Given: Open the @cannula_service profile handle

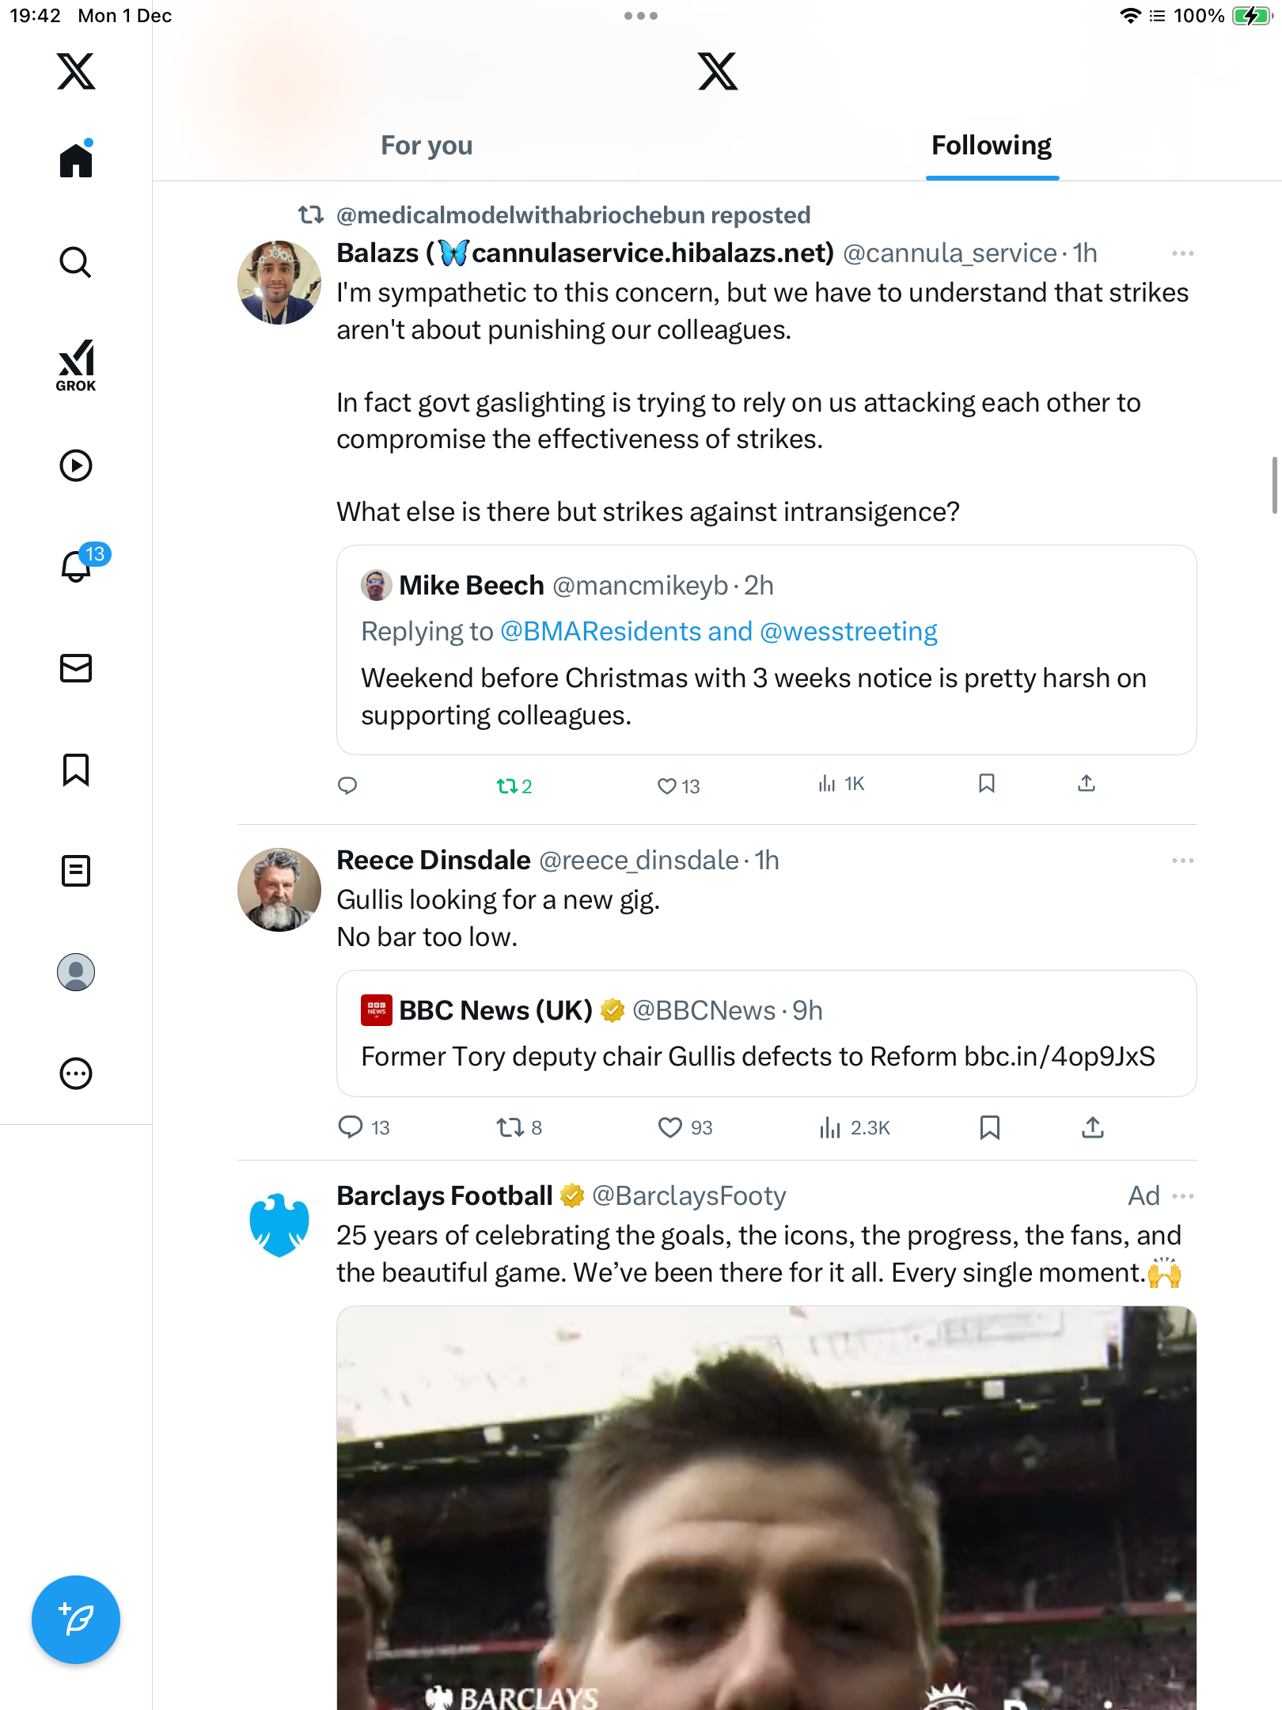Looking at the screenshot, I should coord(950,253).
